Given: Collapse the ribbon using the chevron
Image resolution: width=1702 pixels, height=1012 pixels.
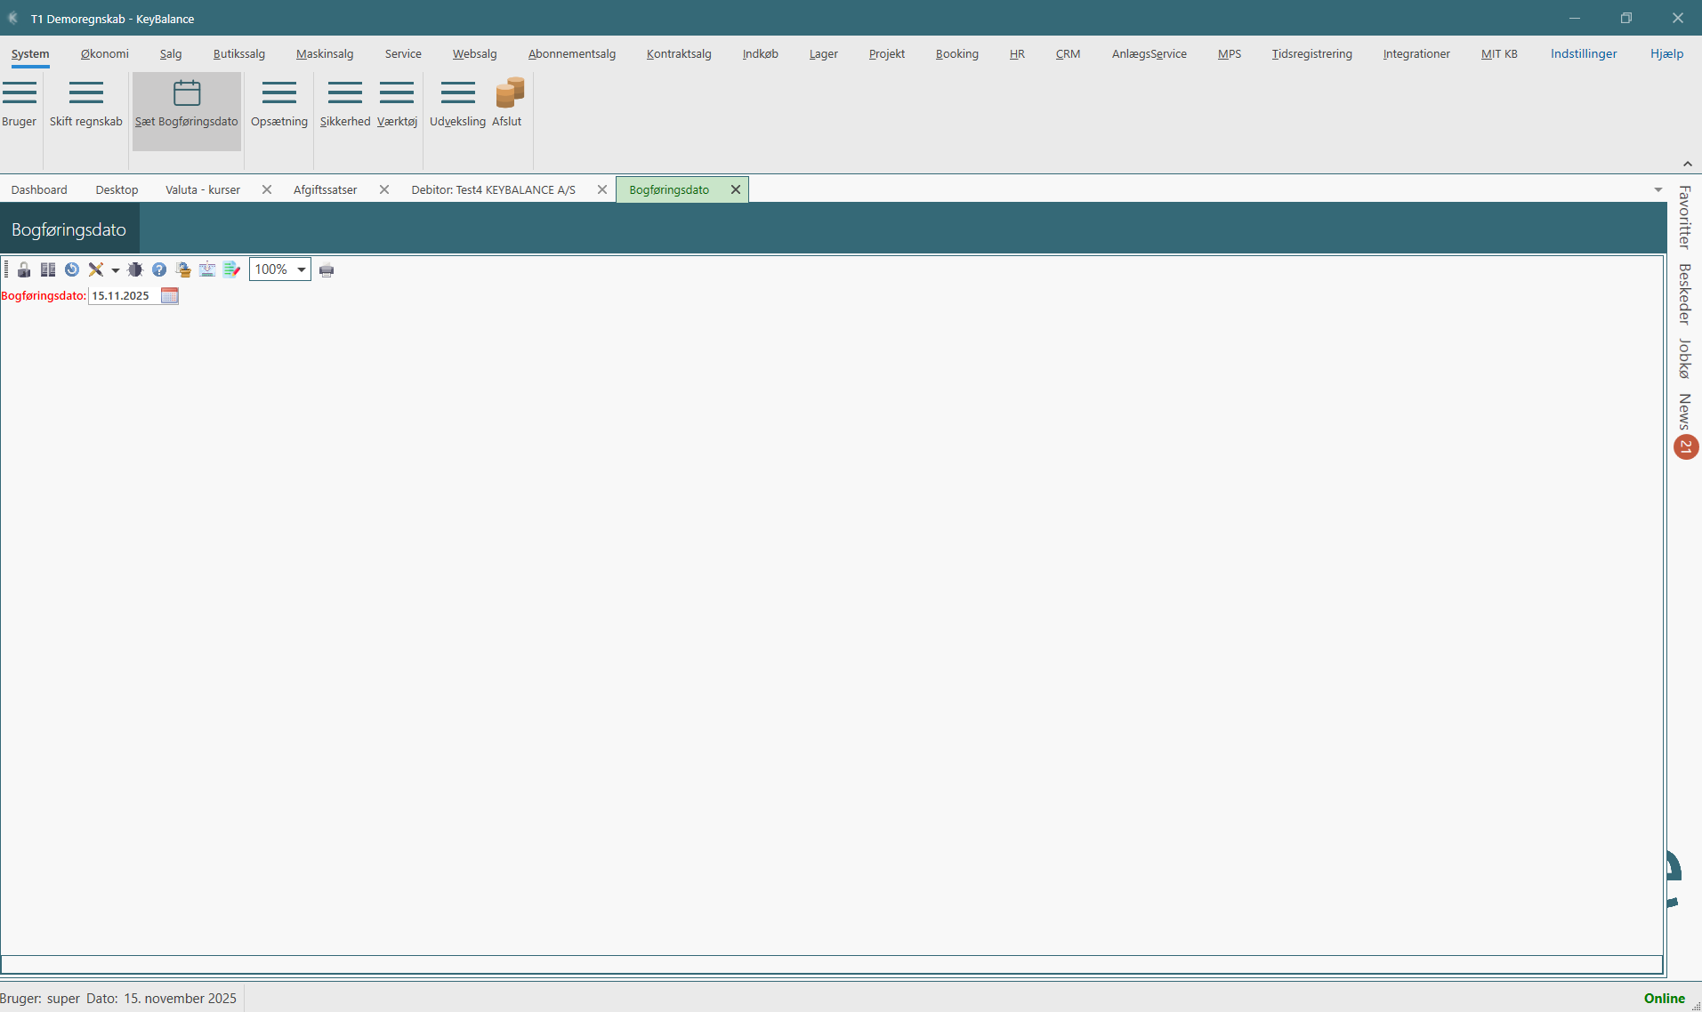Looking at the screenshot, I should coord(1687,164).
